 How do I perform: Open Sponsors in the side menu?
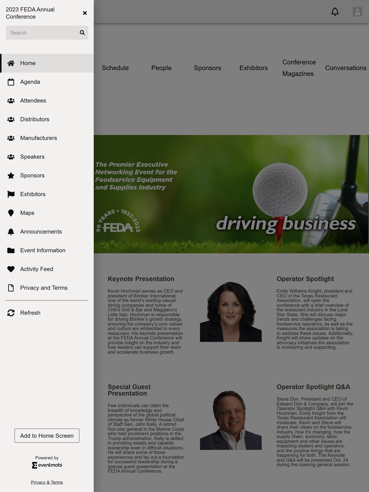(47, 176)
